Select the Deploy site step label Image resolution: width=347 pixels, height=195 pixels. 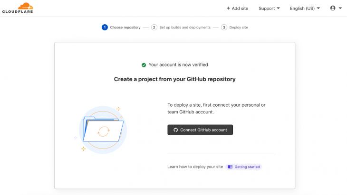(x=239, y=28)
